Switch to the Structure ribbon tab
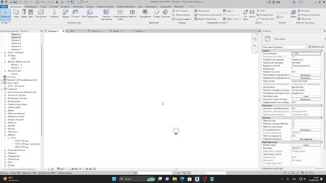326x183 pixels. [31, 7]
